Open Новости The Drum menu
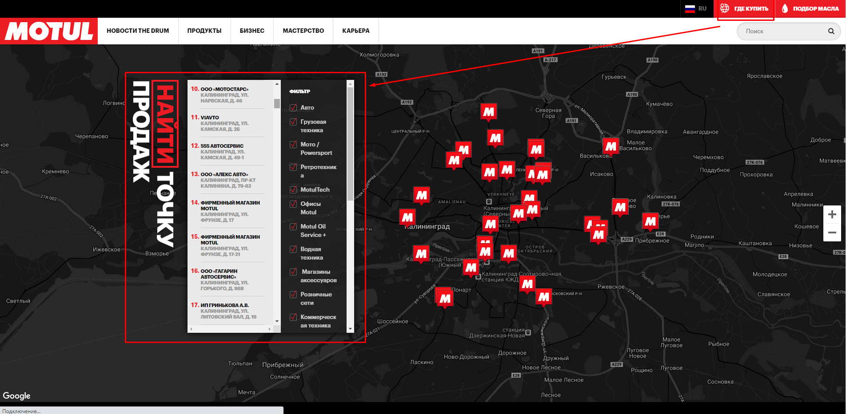This screenshot has width=846, height=414. [x=138, y=31]
